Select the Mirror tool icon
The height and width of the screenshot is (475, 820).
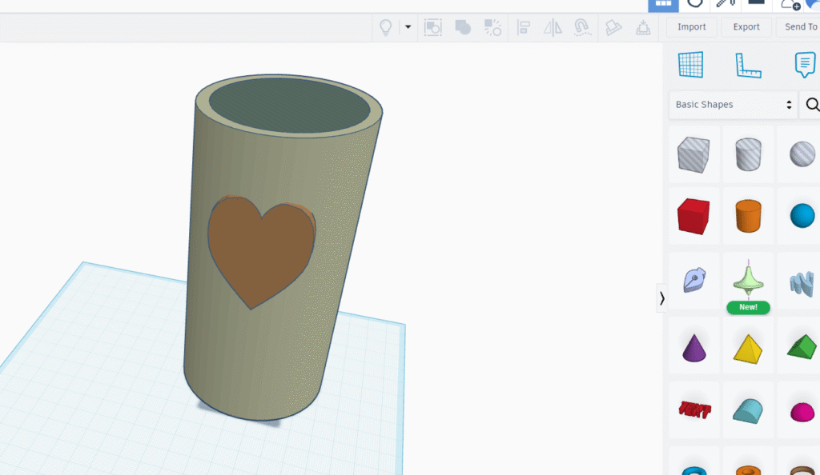[553, 27]
